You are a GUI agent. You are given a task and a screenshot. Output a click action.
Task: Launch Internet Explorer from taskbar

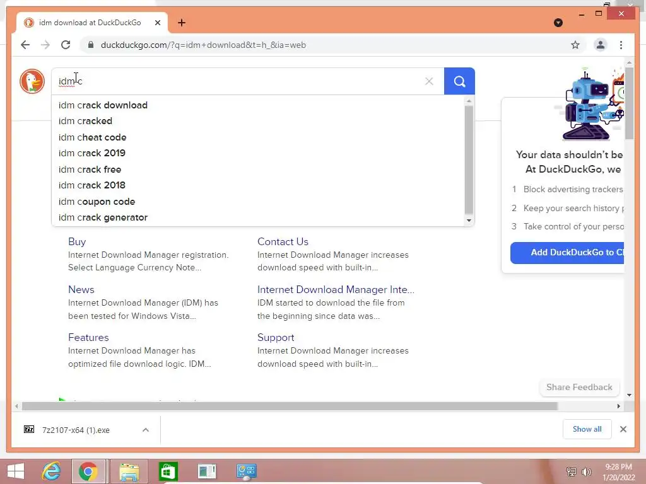tap(52, 471)
